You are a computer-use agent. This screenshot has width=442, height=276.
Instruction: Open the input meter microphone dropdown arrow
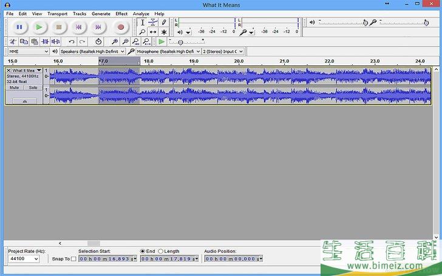(251, 32)
